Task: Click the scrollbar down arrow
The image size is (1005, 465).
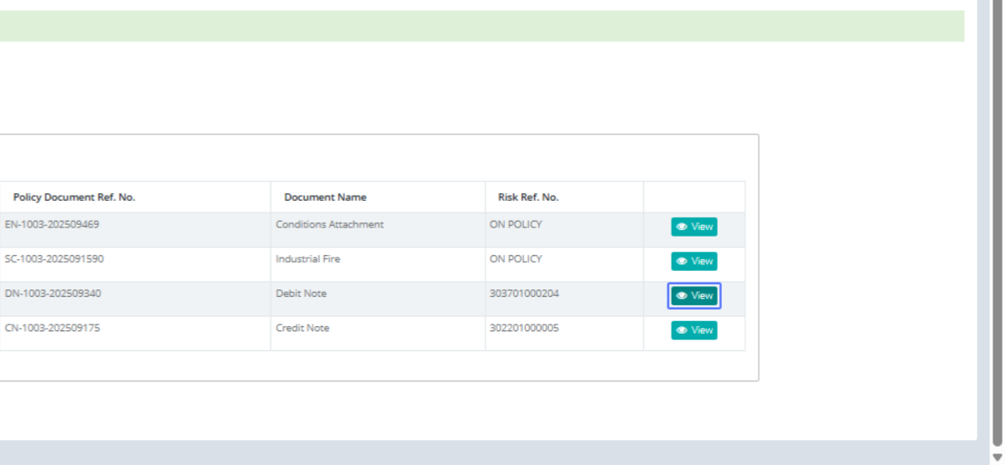Action: pos(997,457)
